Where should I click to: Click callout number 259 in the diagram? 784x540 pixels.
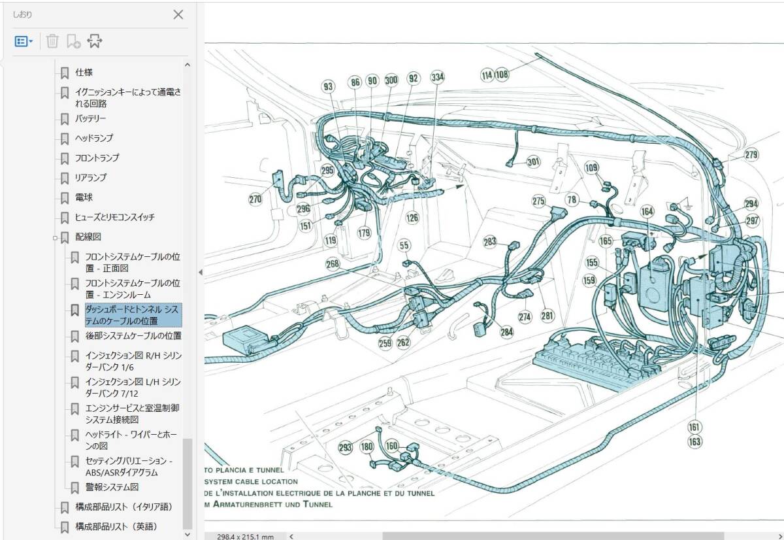tap(385, 342)
